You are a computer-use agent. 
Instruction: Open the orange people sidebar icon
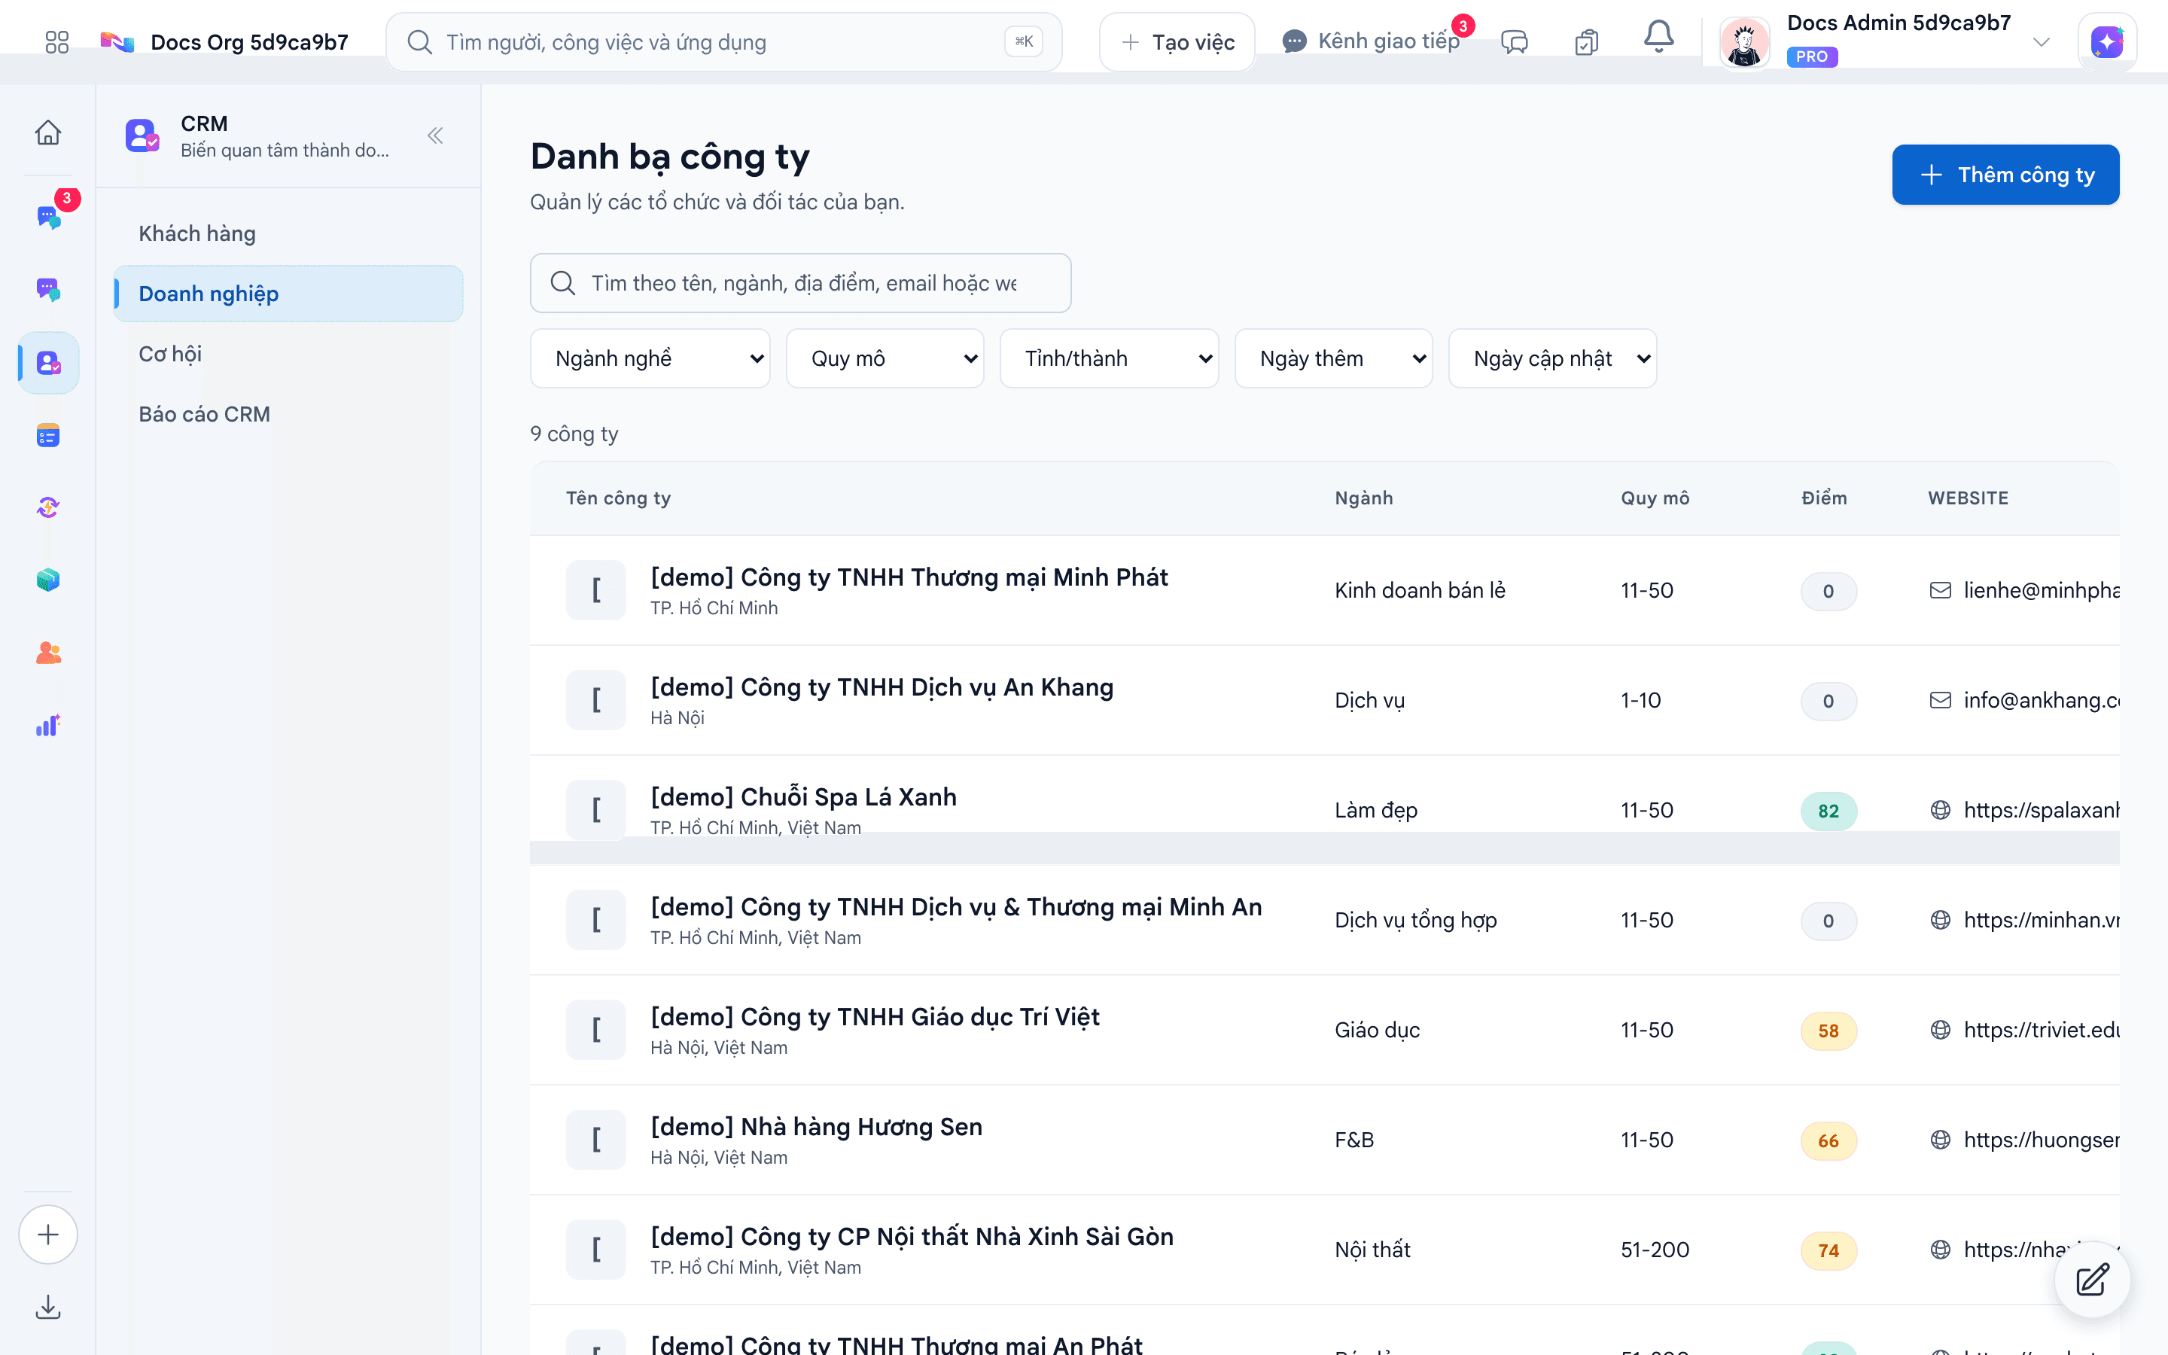(48, 653)
